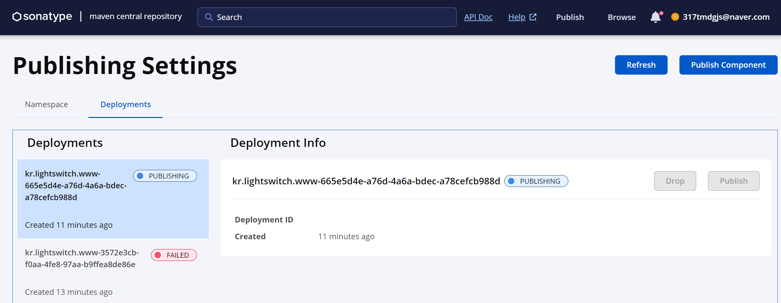Click inside the Search field
781x303 pixels.
tap(327, 17)
